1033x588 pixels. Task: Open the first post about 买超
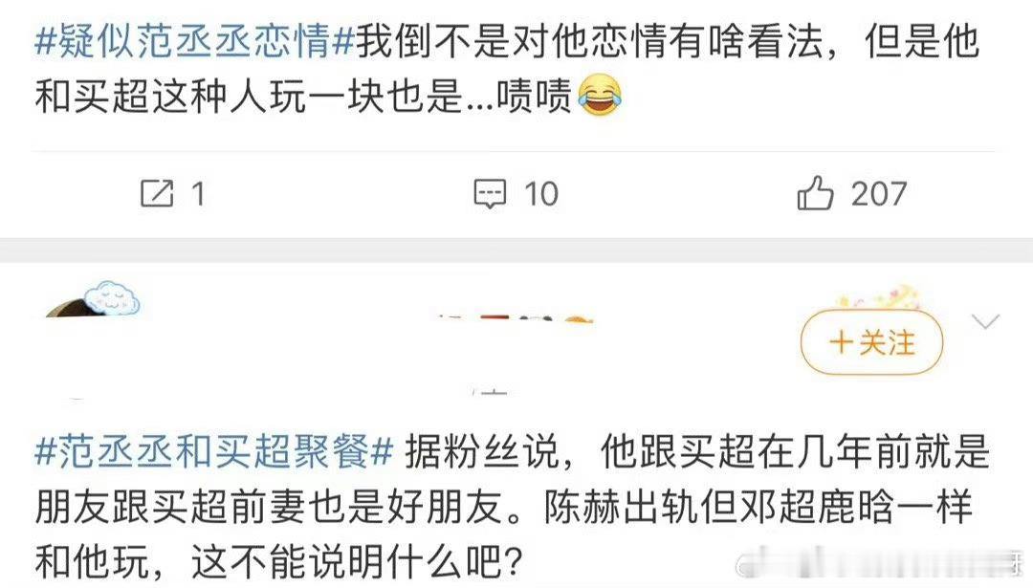(x=507, y=69)
